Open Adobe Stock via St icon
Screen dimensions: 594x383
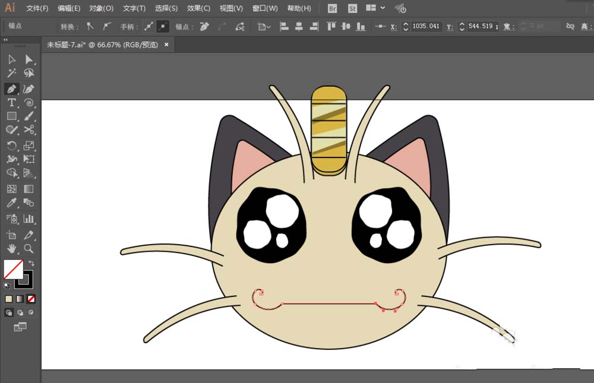352,8
